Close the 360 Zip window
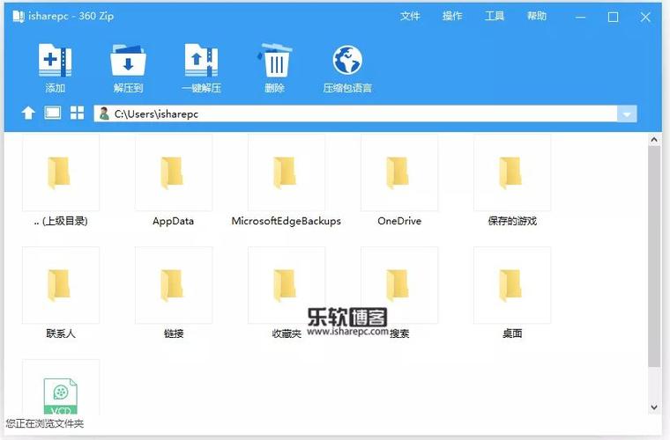Image resolution: width=670 pixels, height=440 pixels. (645, 17)
